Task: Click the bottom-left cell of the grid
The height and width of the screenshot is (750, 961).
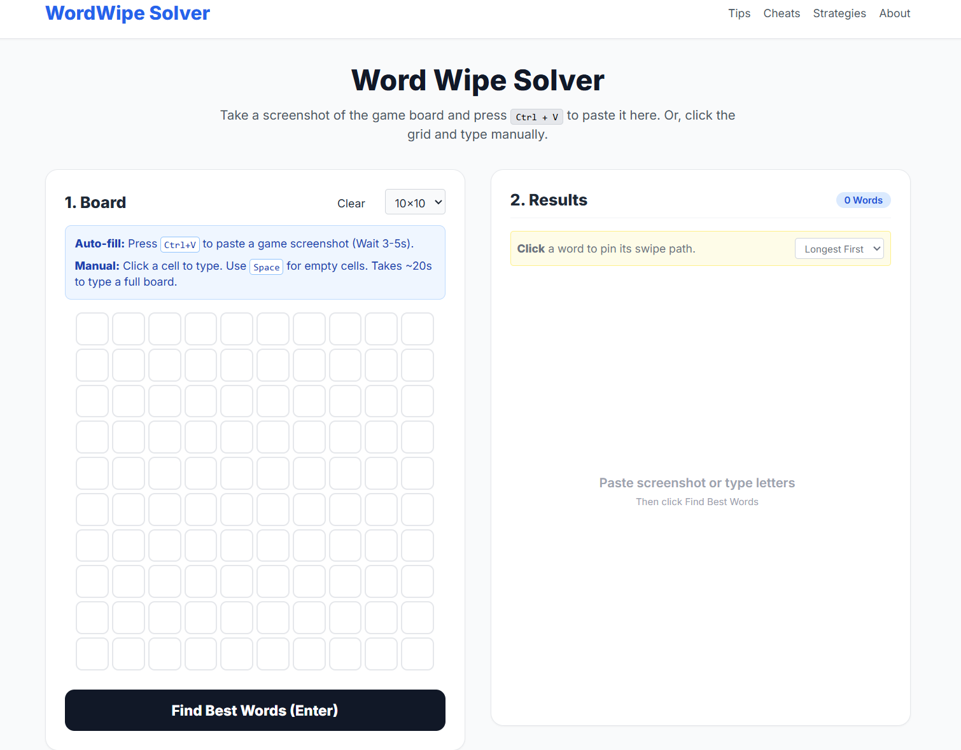Action: (x=92, y=654)
